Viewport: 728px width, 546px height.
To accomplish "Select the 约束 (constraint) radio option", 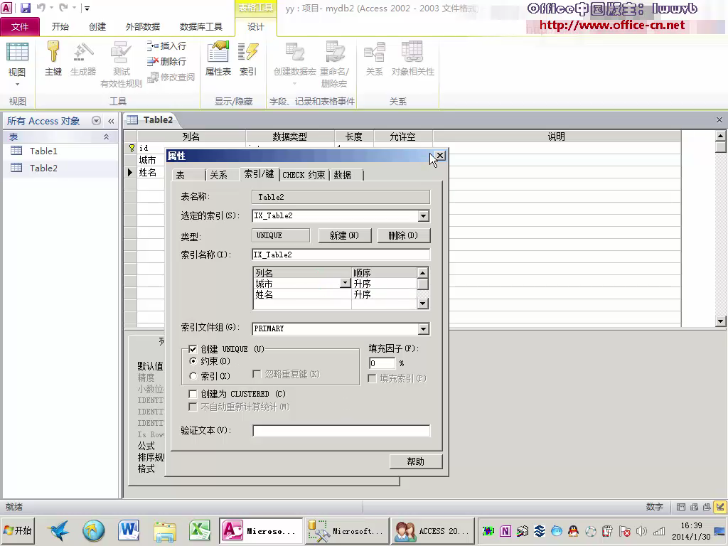I will click(x=193, y=361).
